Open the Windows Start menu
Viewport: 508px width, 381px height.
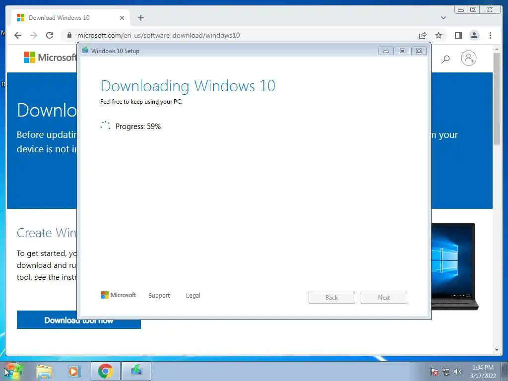[x=13, y=371]
